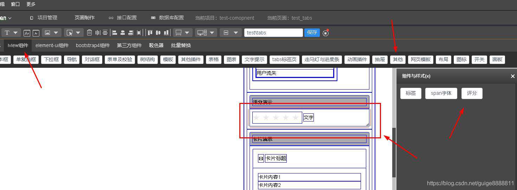Click the 表格 component button
Viewport: 517px width, 190px height.
(214, 59)
